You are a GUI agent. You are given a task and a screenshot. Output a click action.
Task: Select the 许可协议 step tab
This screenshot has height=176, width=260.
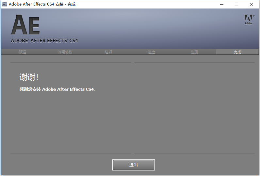(65, 52)
